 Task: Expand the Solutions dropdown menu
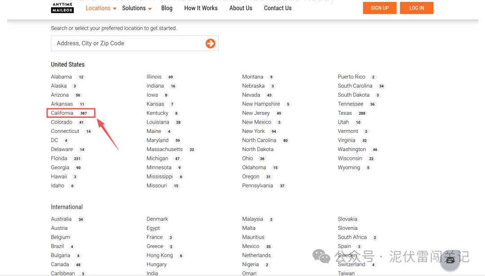pyautogui.click(x=137, y=8)
